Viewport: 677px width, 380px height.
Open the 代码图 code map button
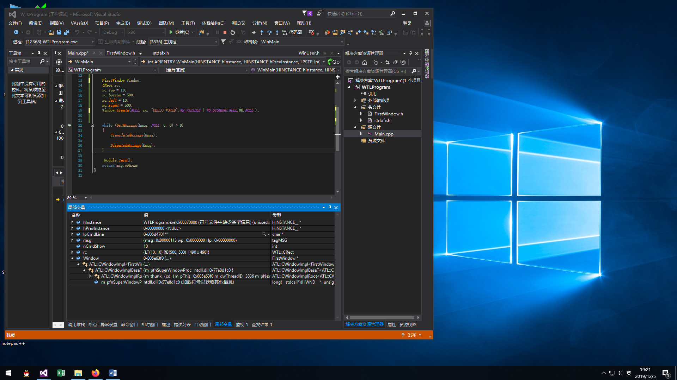point(292,32)
